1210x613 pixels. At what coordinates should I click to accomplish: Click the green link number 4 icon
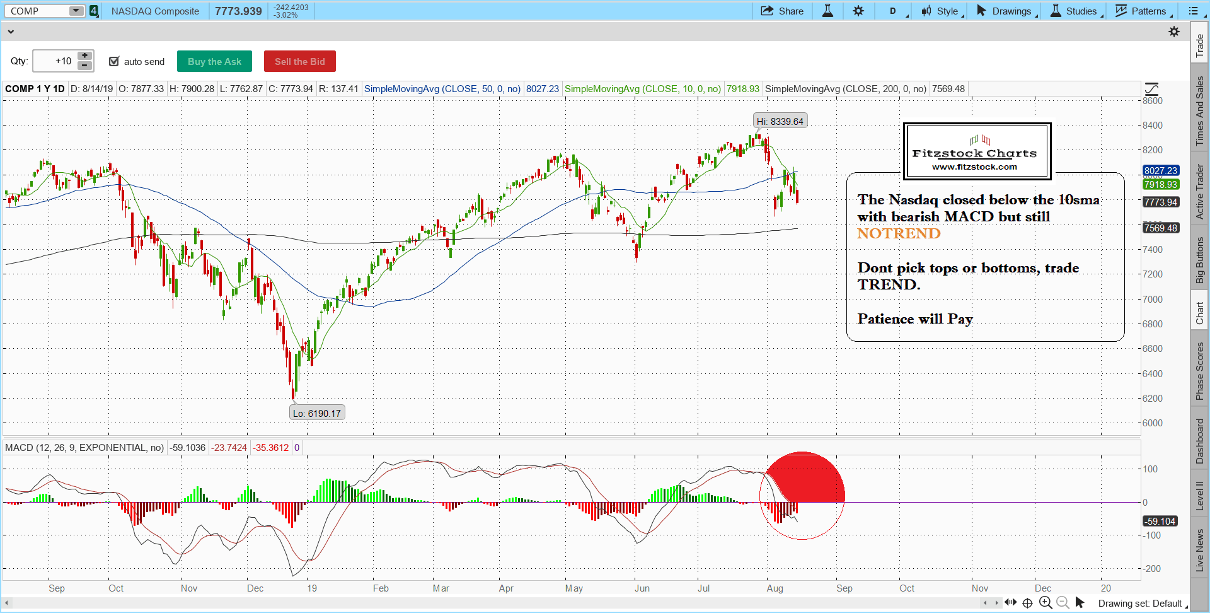[x=94, y=11]
